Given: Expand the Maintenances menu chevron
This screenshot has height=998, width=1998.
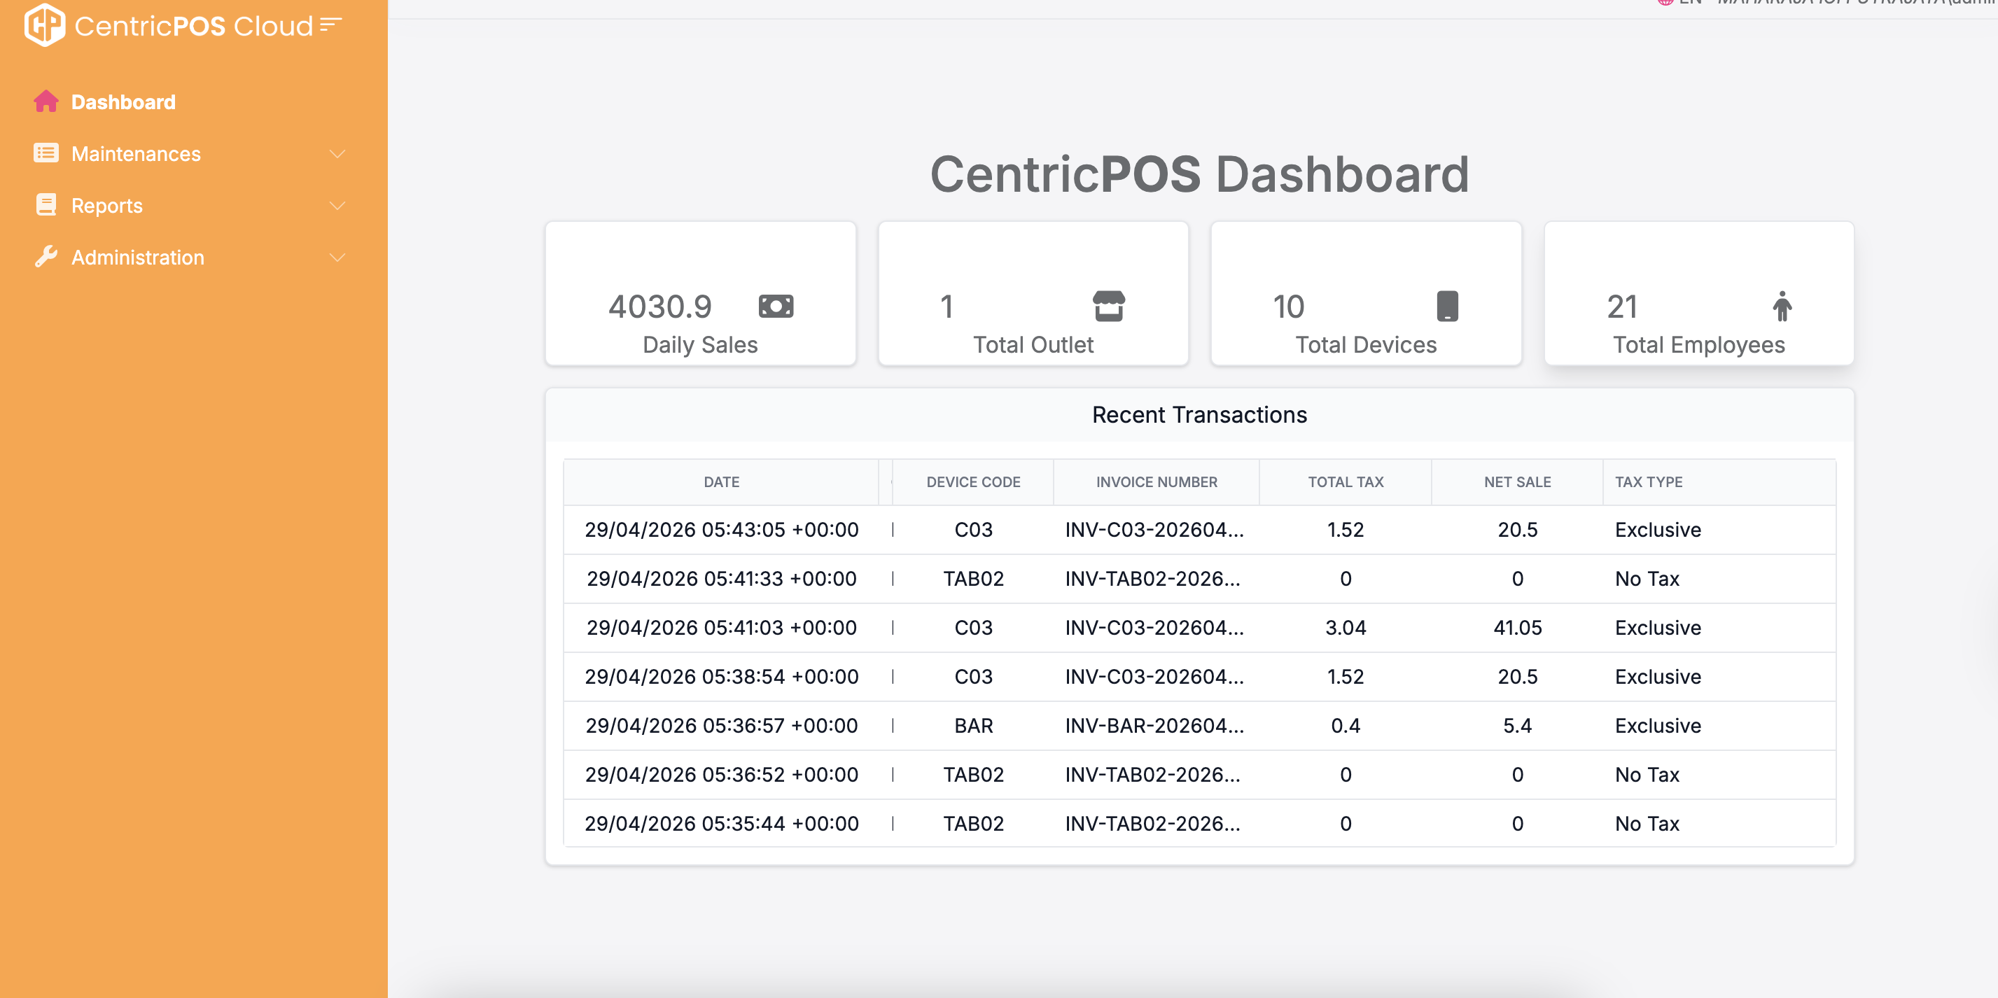Looking at the screenshot, I should tap(337, 154).
